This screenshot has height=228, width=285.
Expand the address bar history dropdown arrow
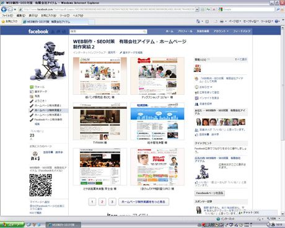[197, 9]
